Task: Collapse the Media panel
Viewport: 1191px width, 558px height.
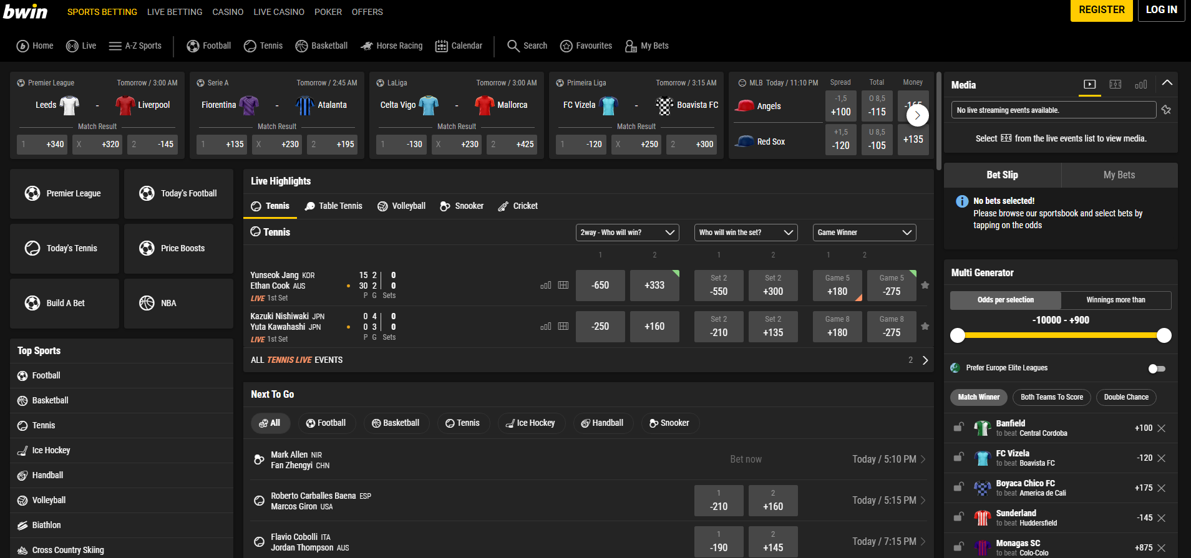Action: tap(1167, 83)
